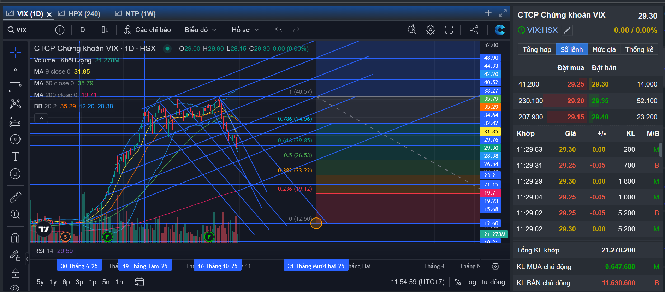Toggle magnet mode for drawings
This screenshot has height=292, width=665.
[x=15, y=238]
